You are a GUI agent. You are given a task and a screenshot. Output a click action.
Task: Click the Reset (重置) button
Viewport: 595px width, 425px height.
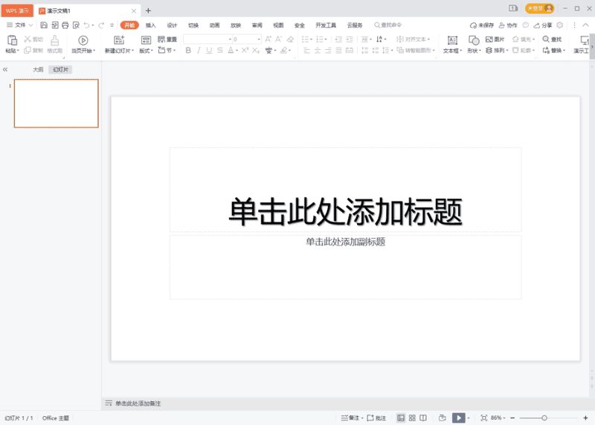tap(167, 39)
